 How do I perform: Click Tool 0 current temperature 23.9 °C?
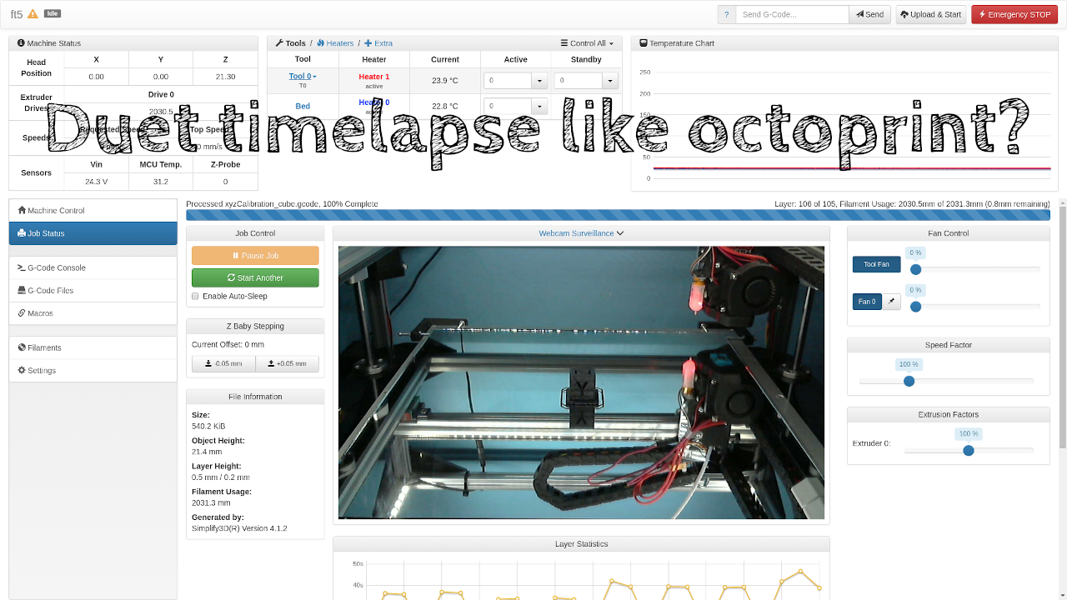(444, 81)
